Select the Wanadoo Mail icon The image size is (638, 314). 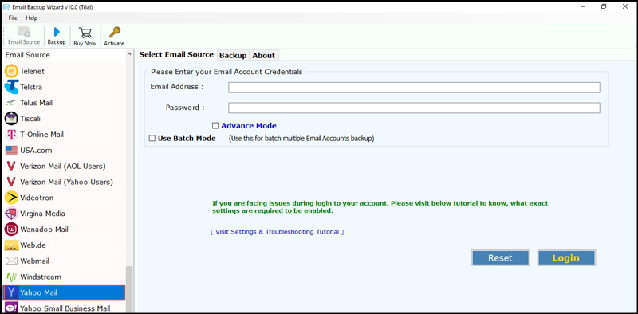click(x=11, y=230)
